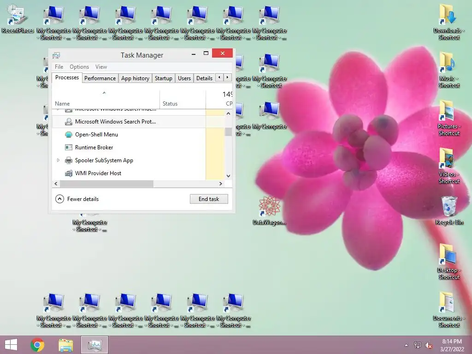
Task: Switch to the Performance tab
Action: tap(100, 78)
